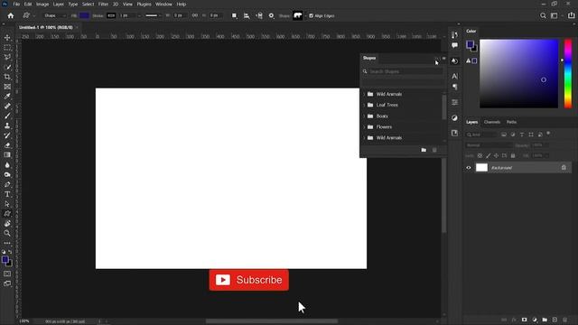Select the Zoom tool
This screenshot has height=325, width=578.
7,233
